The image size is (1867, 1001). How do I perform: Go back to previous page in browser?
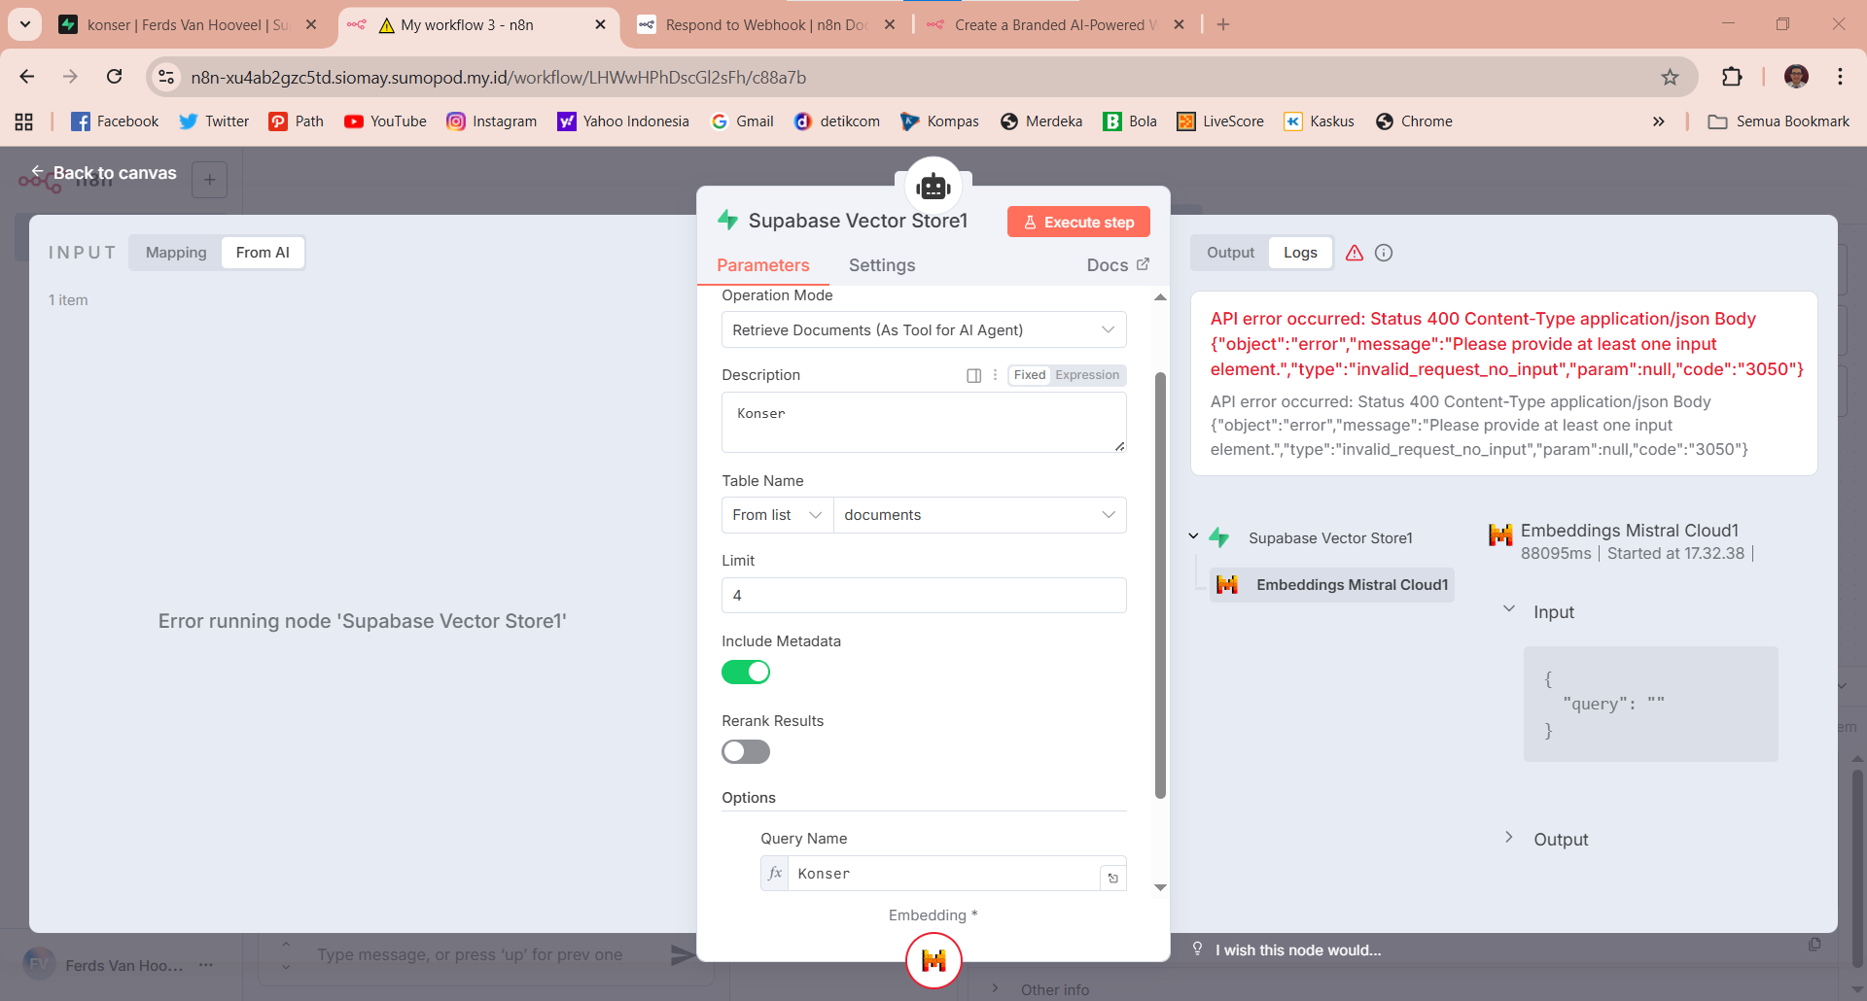27,77
